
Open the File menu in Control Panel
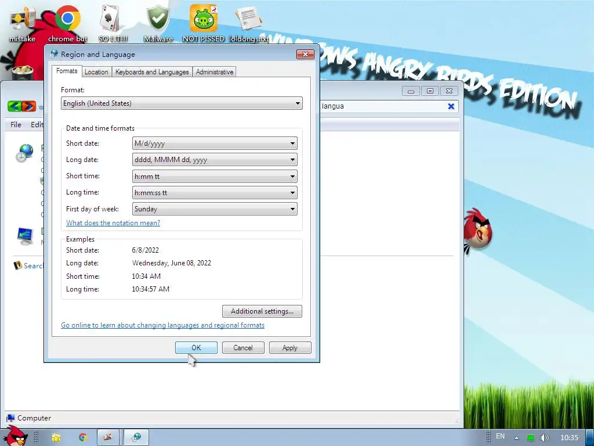(x=16, y=124)
